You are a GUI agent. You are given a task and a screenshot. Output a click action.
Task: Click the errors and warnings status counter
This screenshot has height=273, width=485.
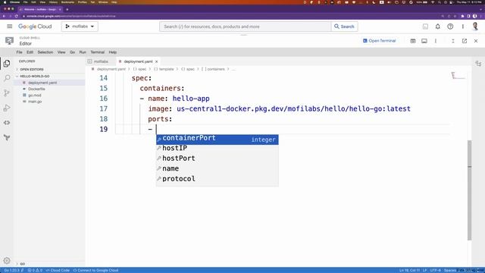coord(35,270)
